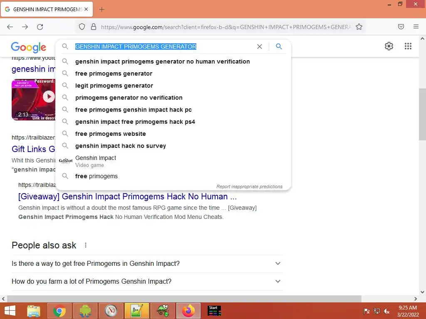Open the Save to Pocket icon
This screenshot has height=319, width=426.
401,27
